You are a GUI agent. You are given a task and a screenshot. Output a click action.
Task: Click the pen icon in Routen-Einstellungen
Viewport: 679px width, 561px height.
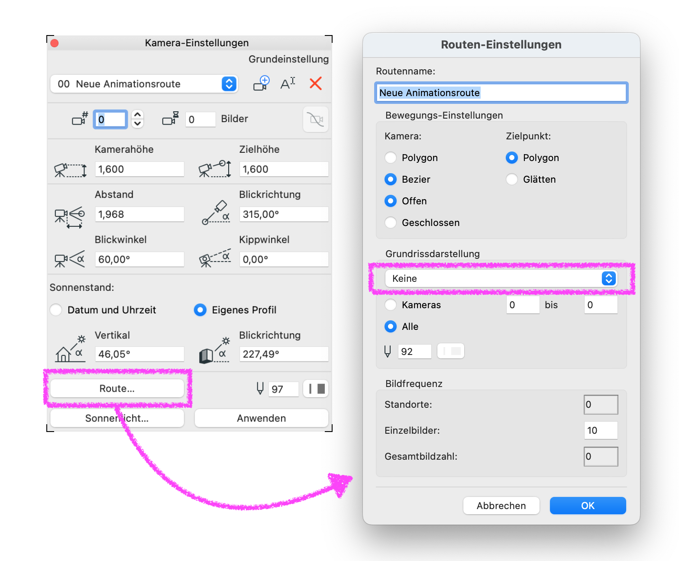(x=388, y=351)
